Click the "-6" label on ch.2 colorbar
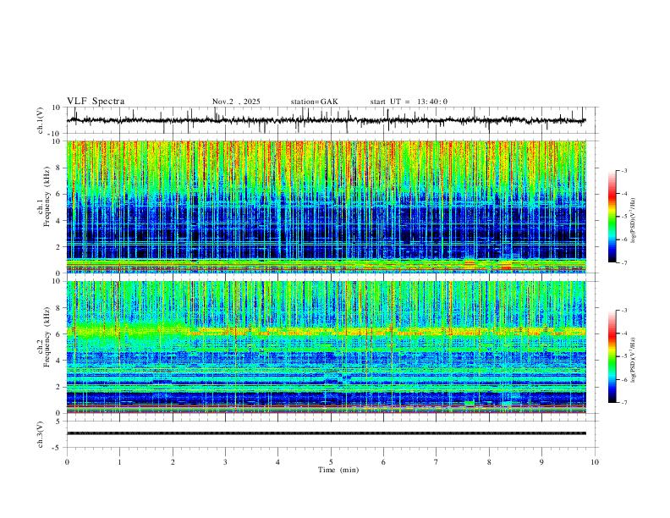 [624, 379]
